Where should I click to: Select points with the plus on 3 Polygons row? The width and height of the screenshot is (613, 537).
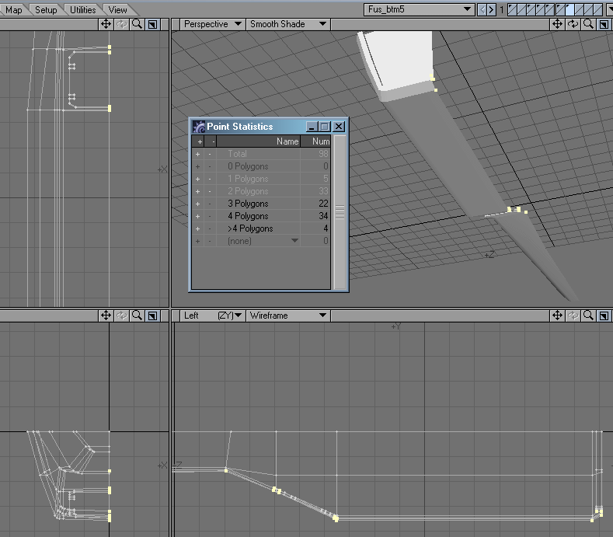click(x=198, y=204)
